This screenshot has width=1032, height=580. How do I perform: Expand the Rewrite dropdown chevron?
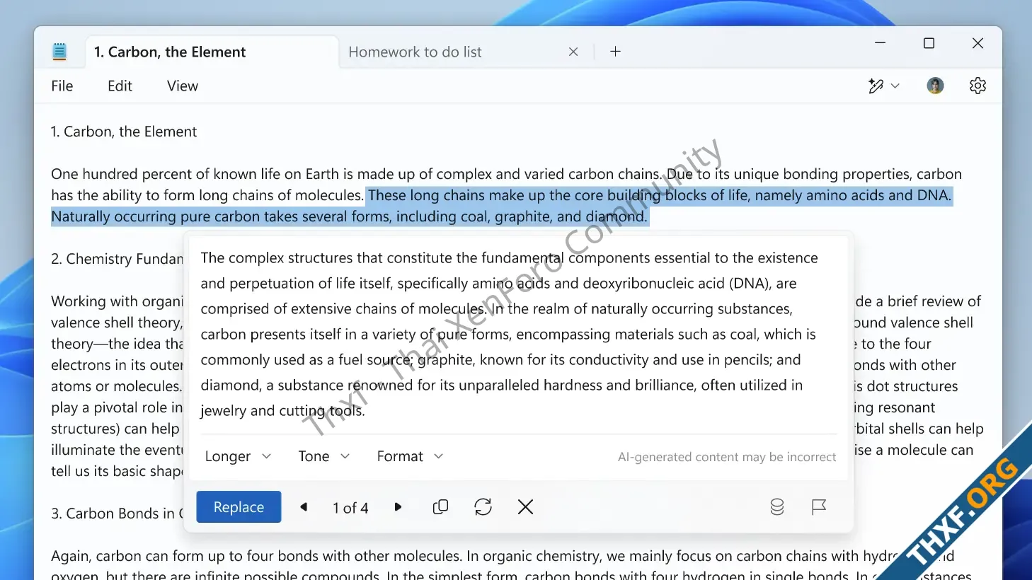click(895, 86)
